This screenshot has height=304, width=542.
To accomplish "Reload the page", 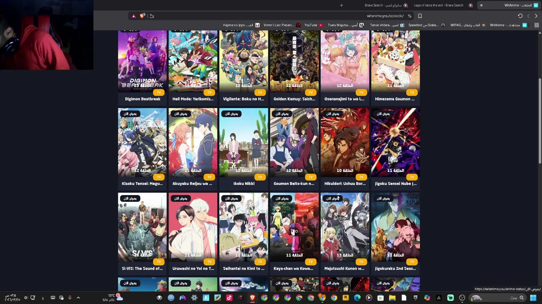I will coord(520,16).
